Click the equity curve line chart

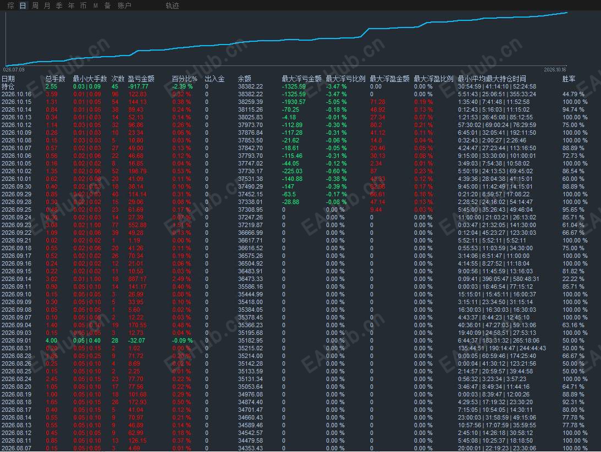286,38
